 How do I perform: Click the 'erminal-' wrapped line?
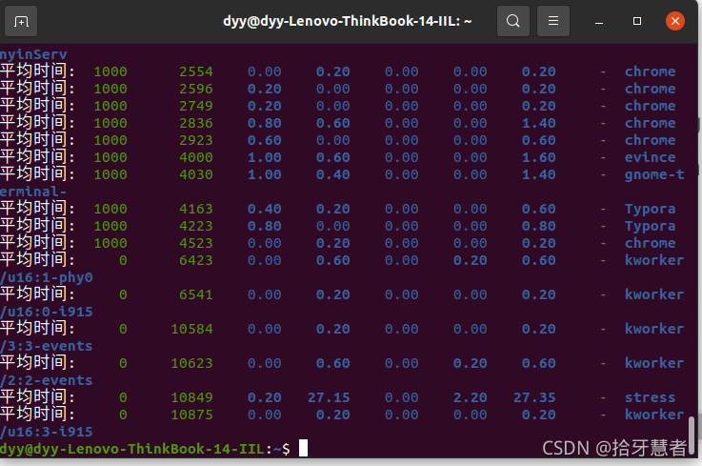coord(33,192)
